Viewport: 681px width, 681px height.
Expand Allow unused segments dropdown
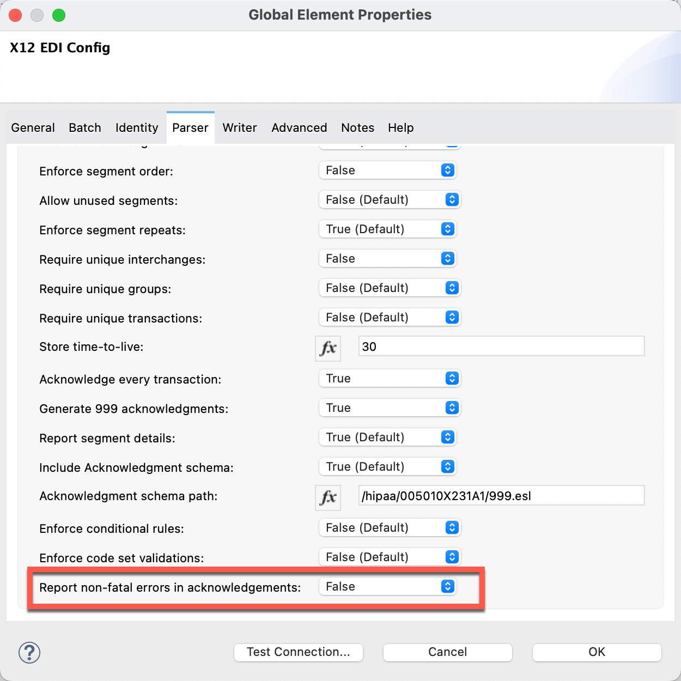tap(390, 200)
